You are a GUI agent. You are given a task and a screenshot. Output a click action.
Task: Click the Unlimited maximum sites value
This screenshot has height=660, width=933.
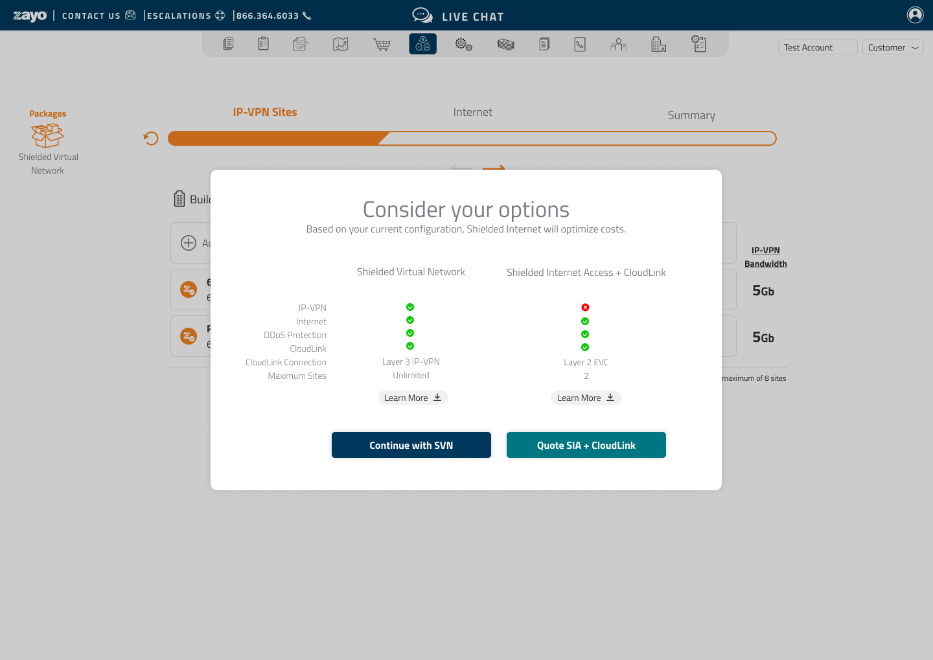(x=411, y=375)
